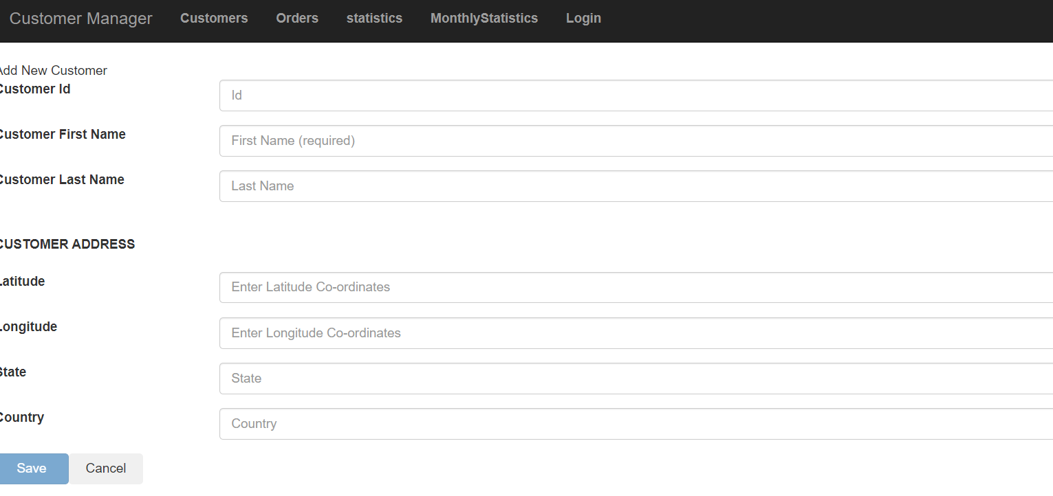Viewport: 1053px width, 496px height.
Task: Click the Longitude label
Action: coord(28,327)
